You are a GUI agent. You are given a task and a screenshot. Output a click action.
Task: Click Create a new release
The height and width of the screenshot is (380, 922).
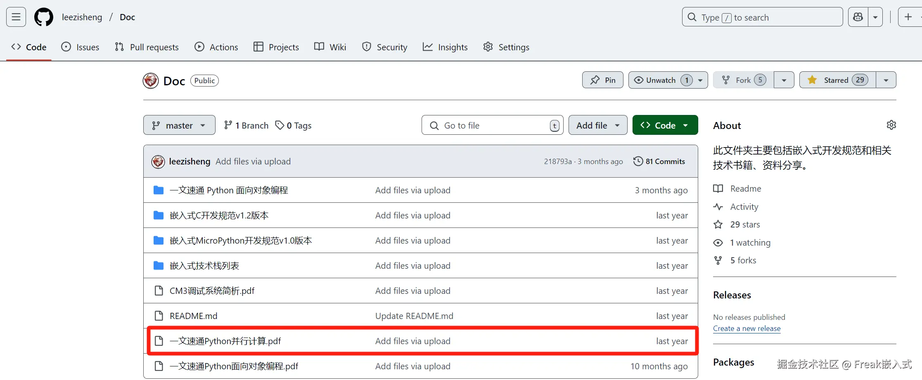[747, 328]
